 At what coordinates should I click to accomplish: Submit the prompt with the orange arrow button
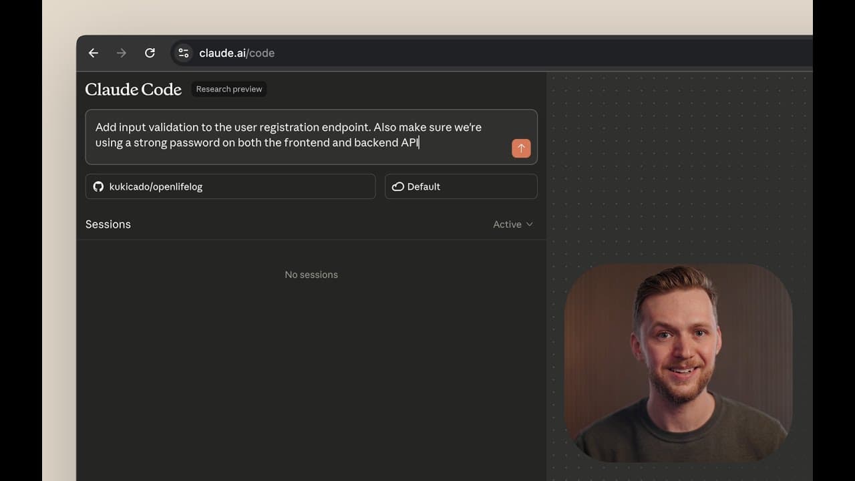click(x=521, y=148)
